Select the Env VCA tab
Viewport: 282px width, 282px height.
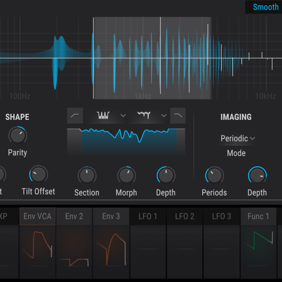coord(37,216)
